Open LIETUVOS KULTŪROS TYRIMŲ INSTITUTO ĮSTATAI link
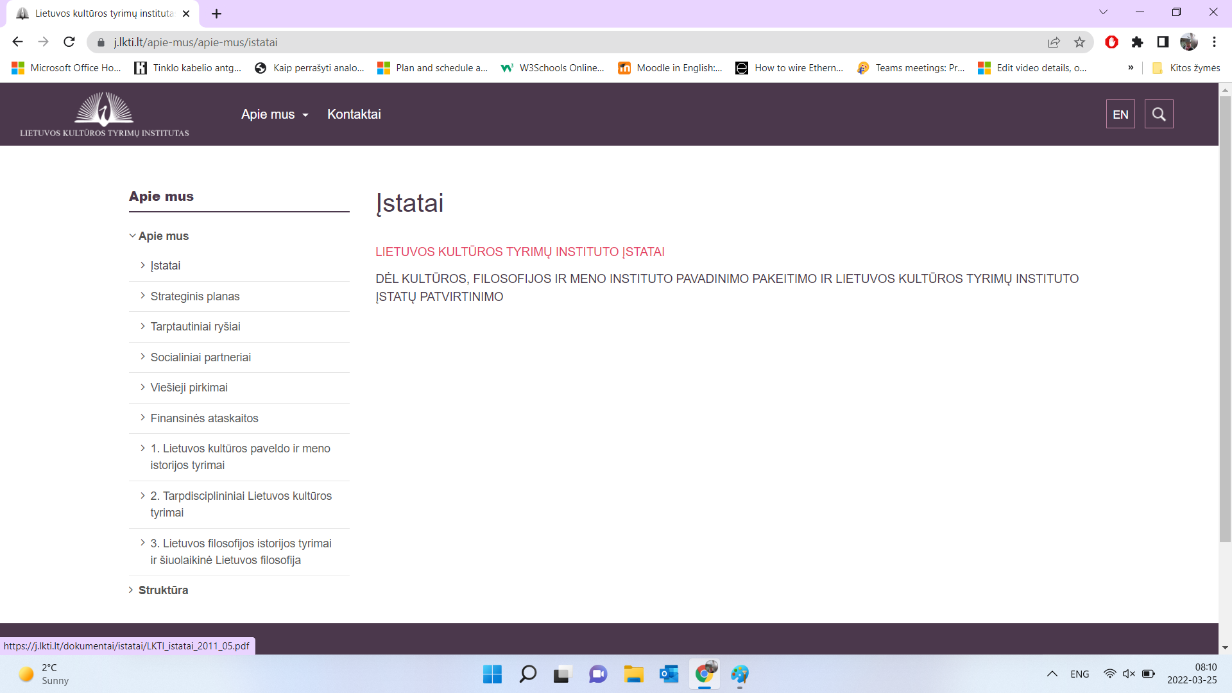The width and height of the screenshot is (1232, 693). pyautogui.click(x=520, y=252)
